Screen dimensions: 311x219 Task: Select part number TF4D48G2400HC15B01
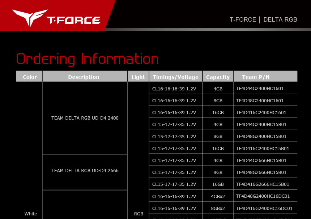click(261, 137)
